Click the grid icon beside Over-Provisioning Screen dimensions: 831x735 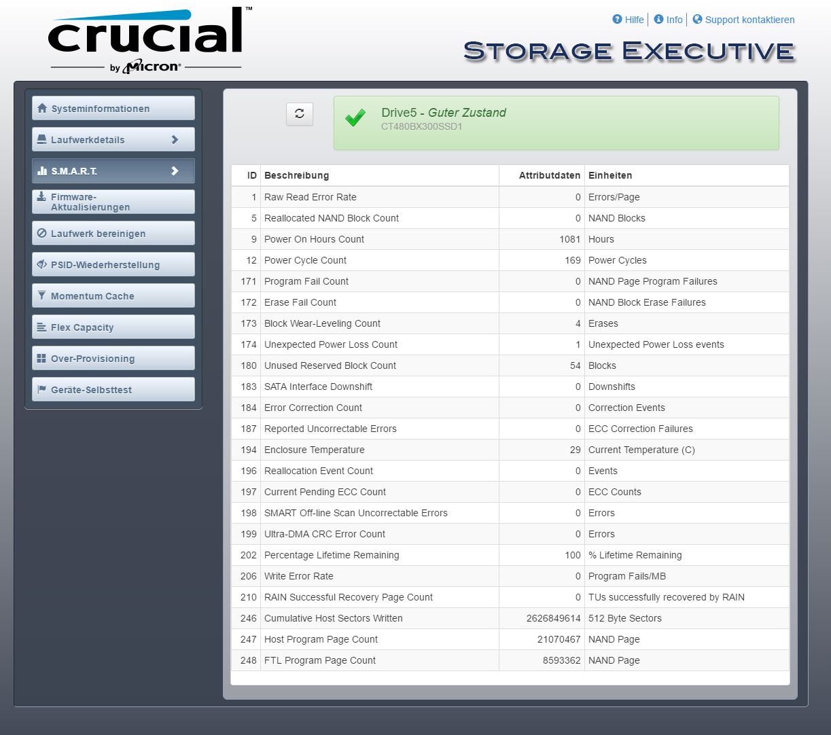click(x=42, y=358)
